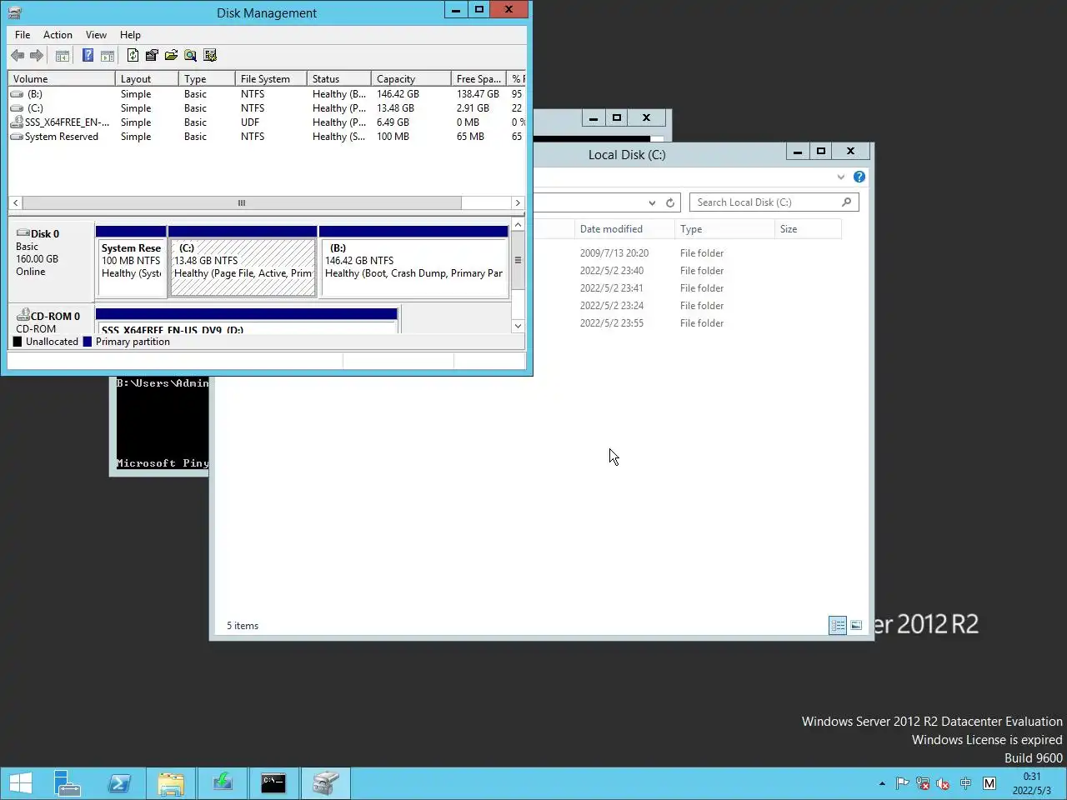Screen dimensions: 1067x800
Task: Sort the volume list by the Volume column
Action: (x=62, y=79)
